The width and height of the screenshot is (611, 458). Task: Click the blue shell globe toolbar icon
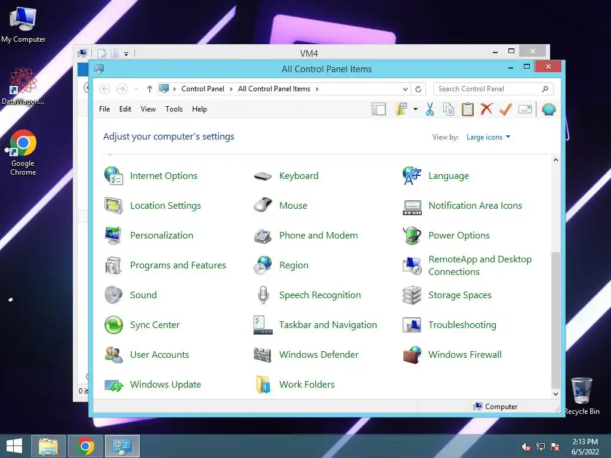549,110
